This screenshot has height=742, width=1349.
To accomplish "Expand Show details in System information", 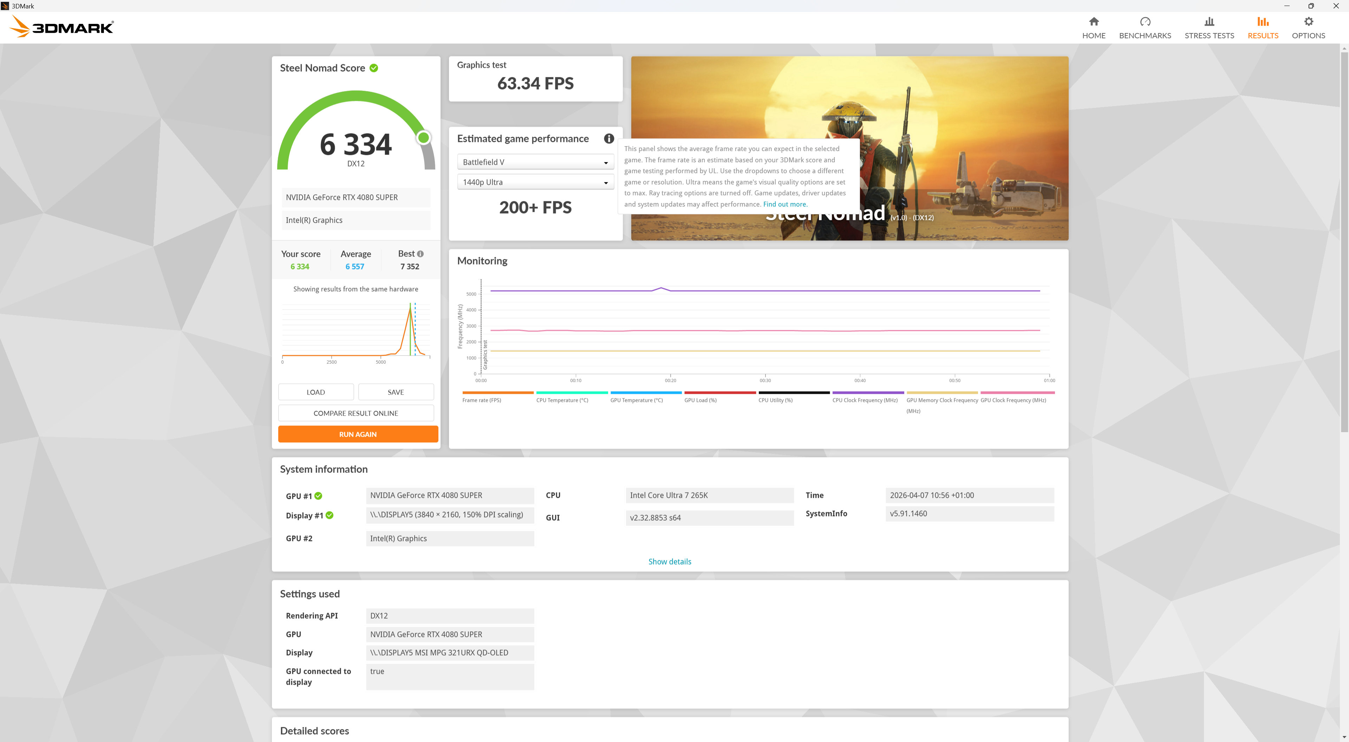I will pyautogui.click(x=669, y=561).
